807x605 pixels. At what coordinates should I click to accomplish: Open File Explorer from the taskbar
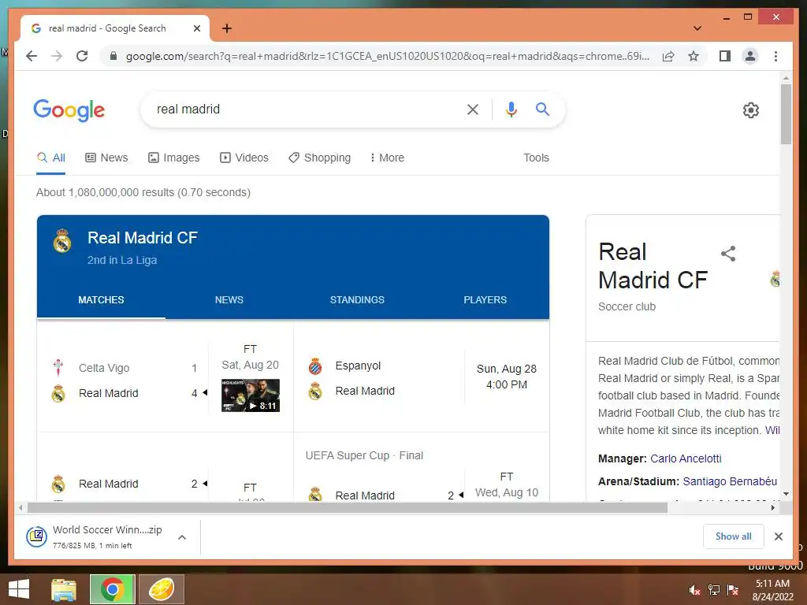coord(64,589)
